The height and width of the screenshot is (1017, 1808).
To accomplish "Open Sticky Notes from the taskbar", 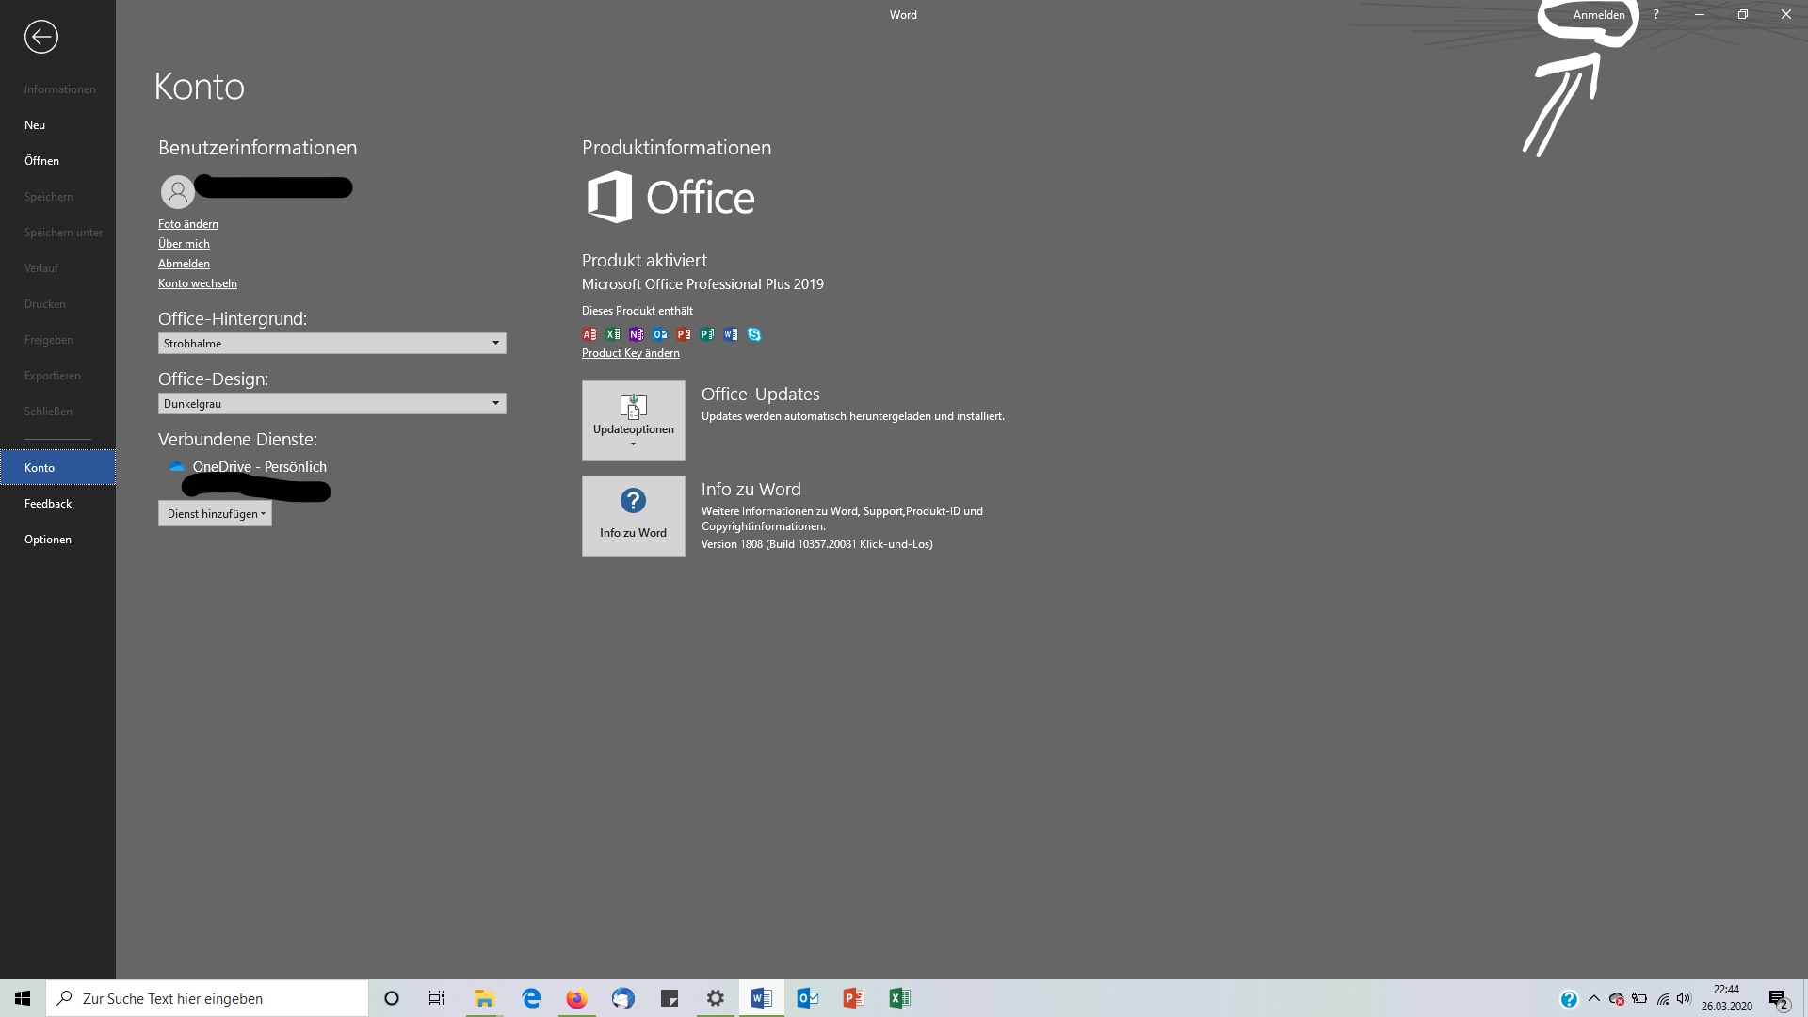I will point(670,998).
